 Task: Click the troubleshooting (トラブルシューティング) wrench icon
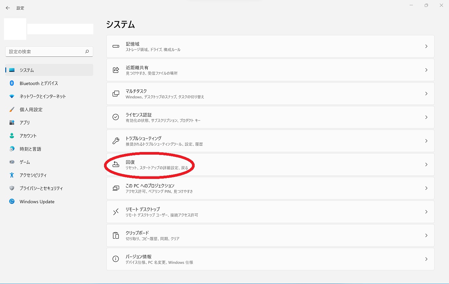[116, 141]
